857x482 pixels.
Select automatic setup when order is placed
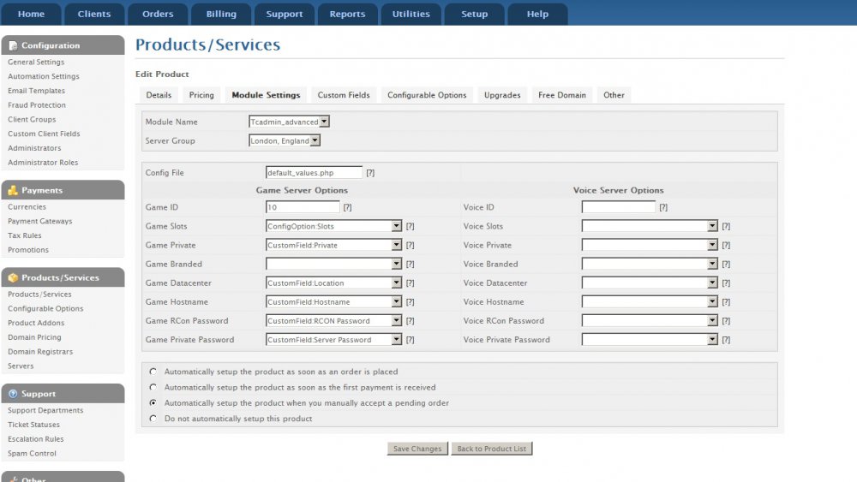(x=153, y=372)
